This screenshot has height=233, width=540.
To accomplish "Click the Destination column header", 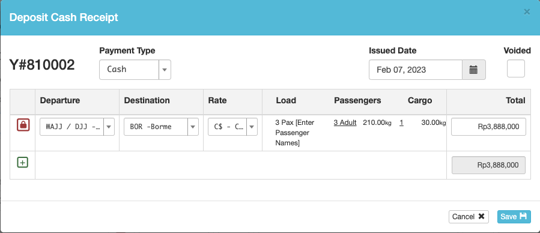I will [x=147, y=100].
